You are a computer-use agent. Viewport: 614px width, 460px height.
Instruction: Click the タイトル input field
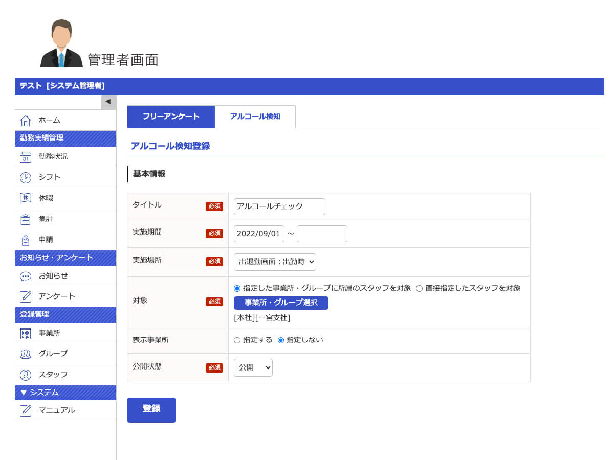click(x=279, y=206)
